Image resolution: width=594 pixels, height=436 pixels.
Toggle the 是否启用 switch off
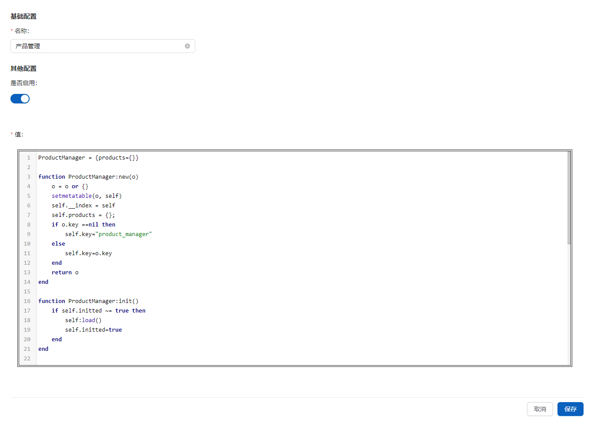point(20,99)
